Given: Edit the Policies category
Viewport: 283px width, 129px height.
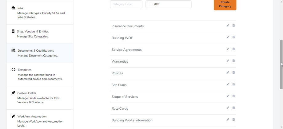Looking at the screenshot, I should pos(228,72).
